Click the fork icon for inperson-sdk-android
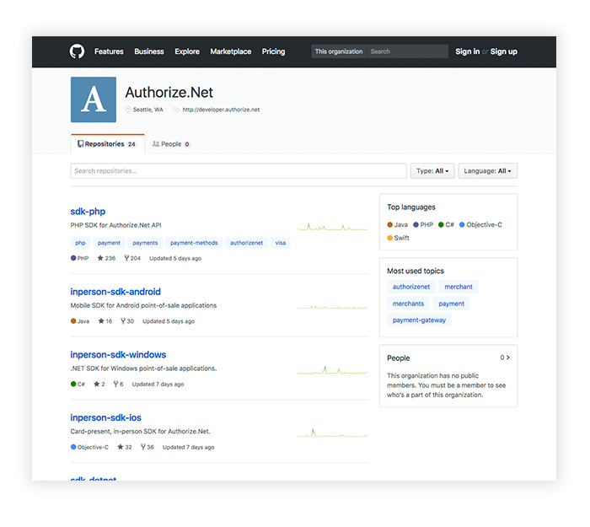 click(123, 321)
